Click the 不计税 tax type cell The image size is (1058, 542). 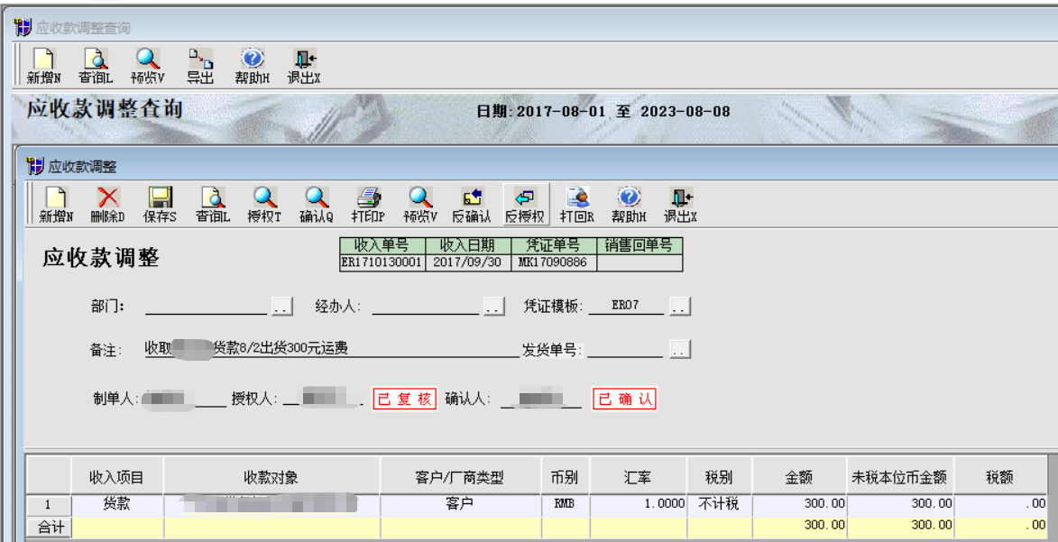(x=719, y=504)
